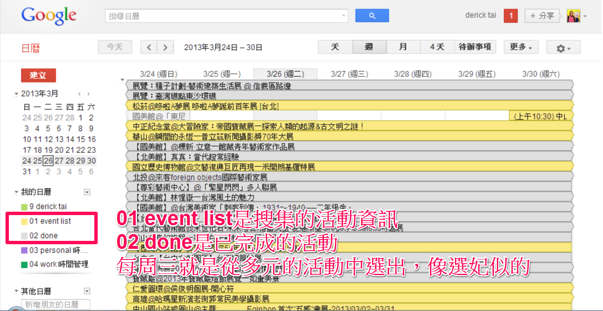Open the 3/30 (週六) day header
Screen dimensions: 603x311
pyautogui.click(x=541, y=74)
